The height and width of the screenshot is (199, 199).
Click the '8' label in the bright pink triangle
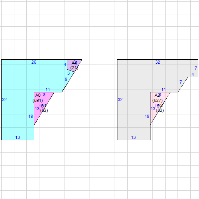[x=44, y=95]
